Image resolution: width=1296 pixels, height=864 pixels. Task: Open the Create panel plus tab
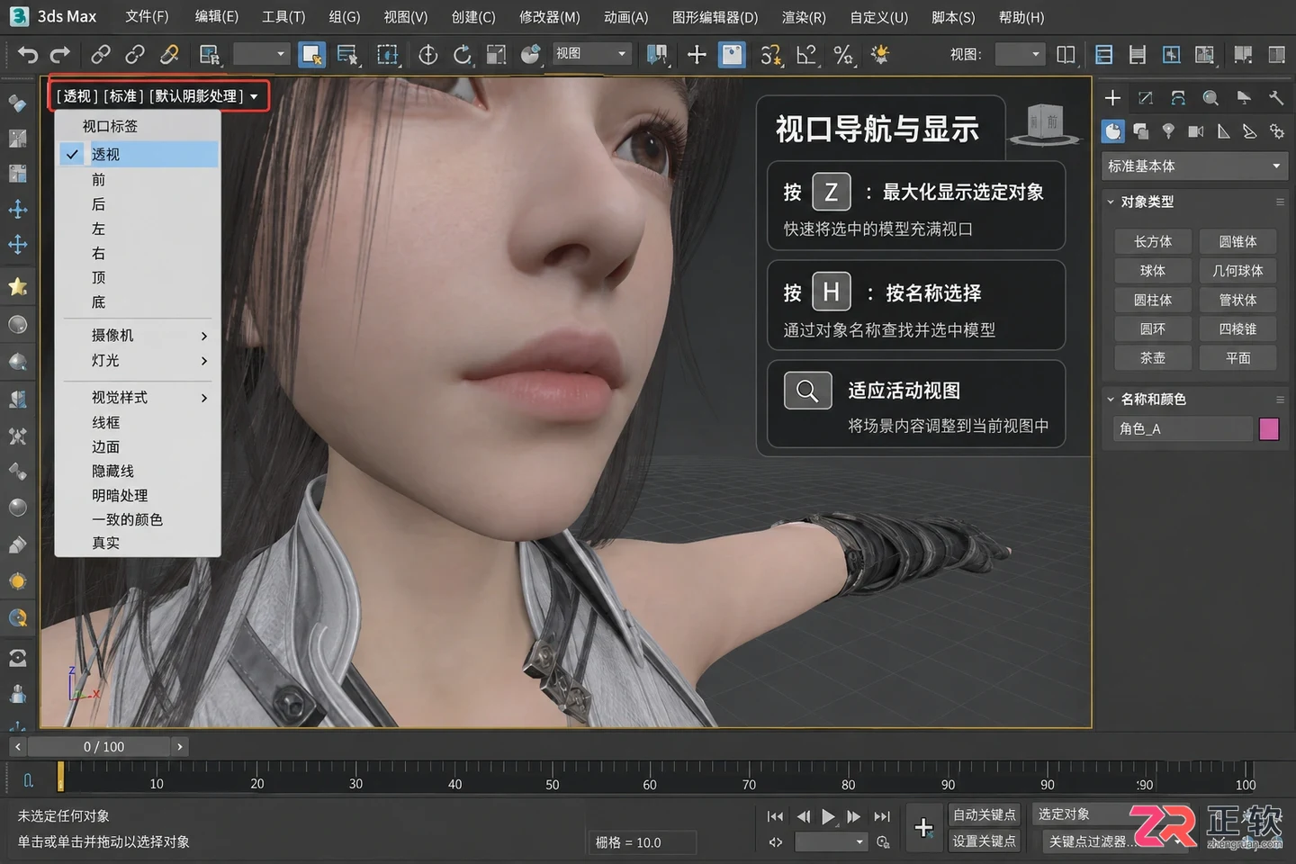click(x=1112, y=98)
